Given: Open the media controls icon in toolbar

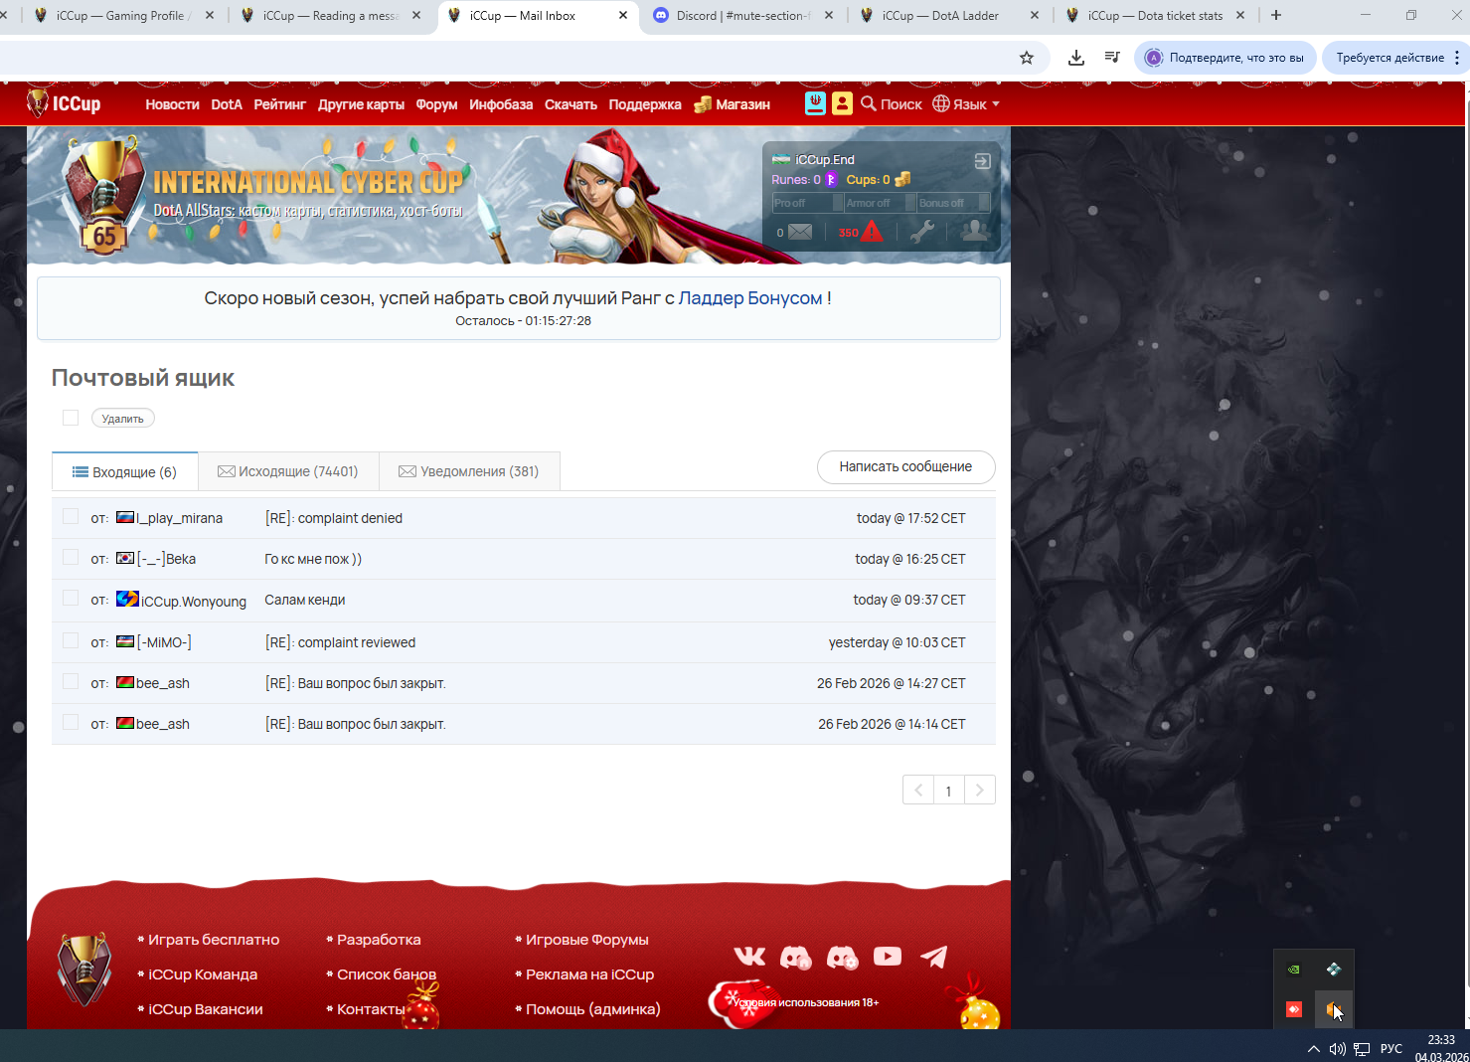Looking at the screenshot, I should click(1112, 58).
